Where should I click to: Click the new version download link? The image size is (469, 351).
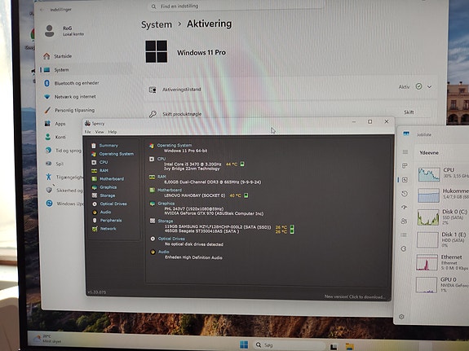355,296
